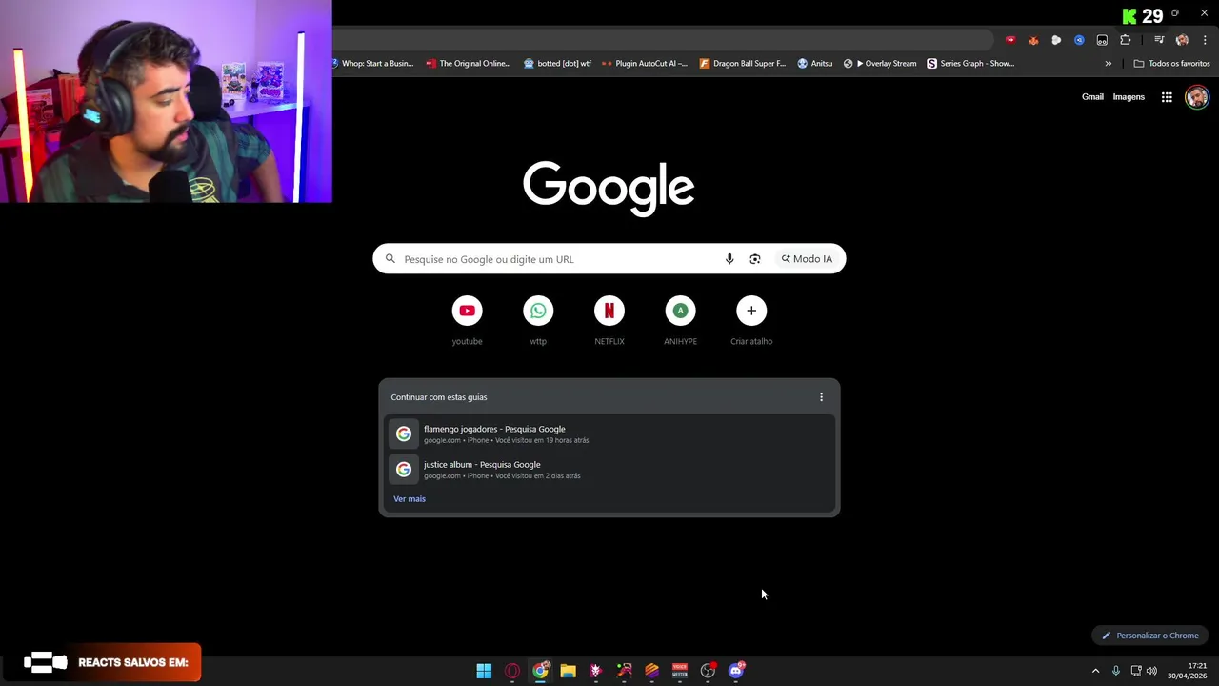Start voice search with microphone icon

(729, 259)
